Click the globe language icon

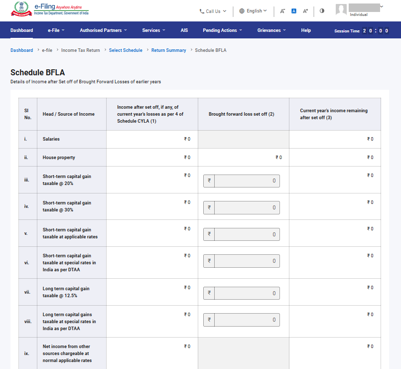242,11
